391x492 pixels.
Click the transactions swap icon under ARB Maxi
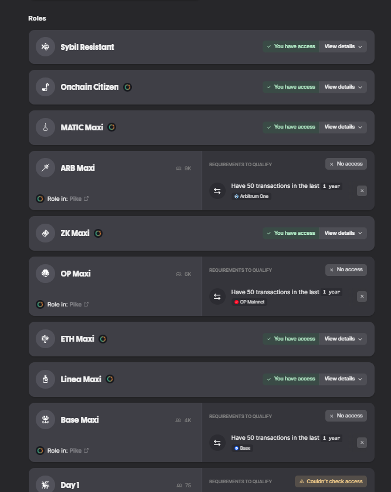click(217, 191)
